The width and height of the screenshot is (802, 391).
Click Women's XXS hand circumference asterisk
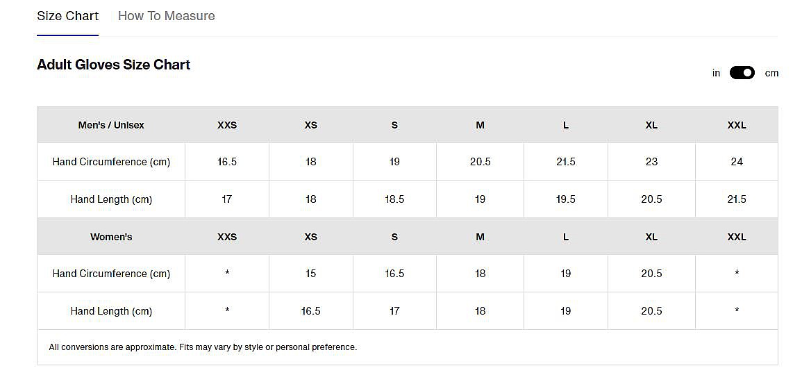227,274
